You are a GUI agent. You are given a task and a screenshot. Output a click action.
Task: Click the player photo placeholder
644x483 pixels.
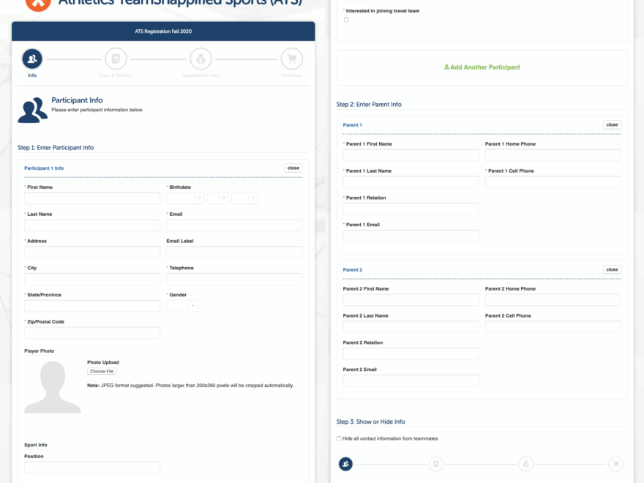tap(50, 386)
